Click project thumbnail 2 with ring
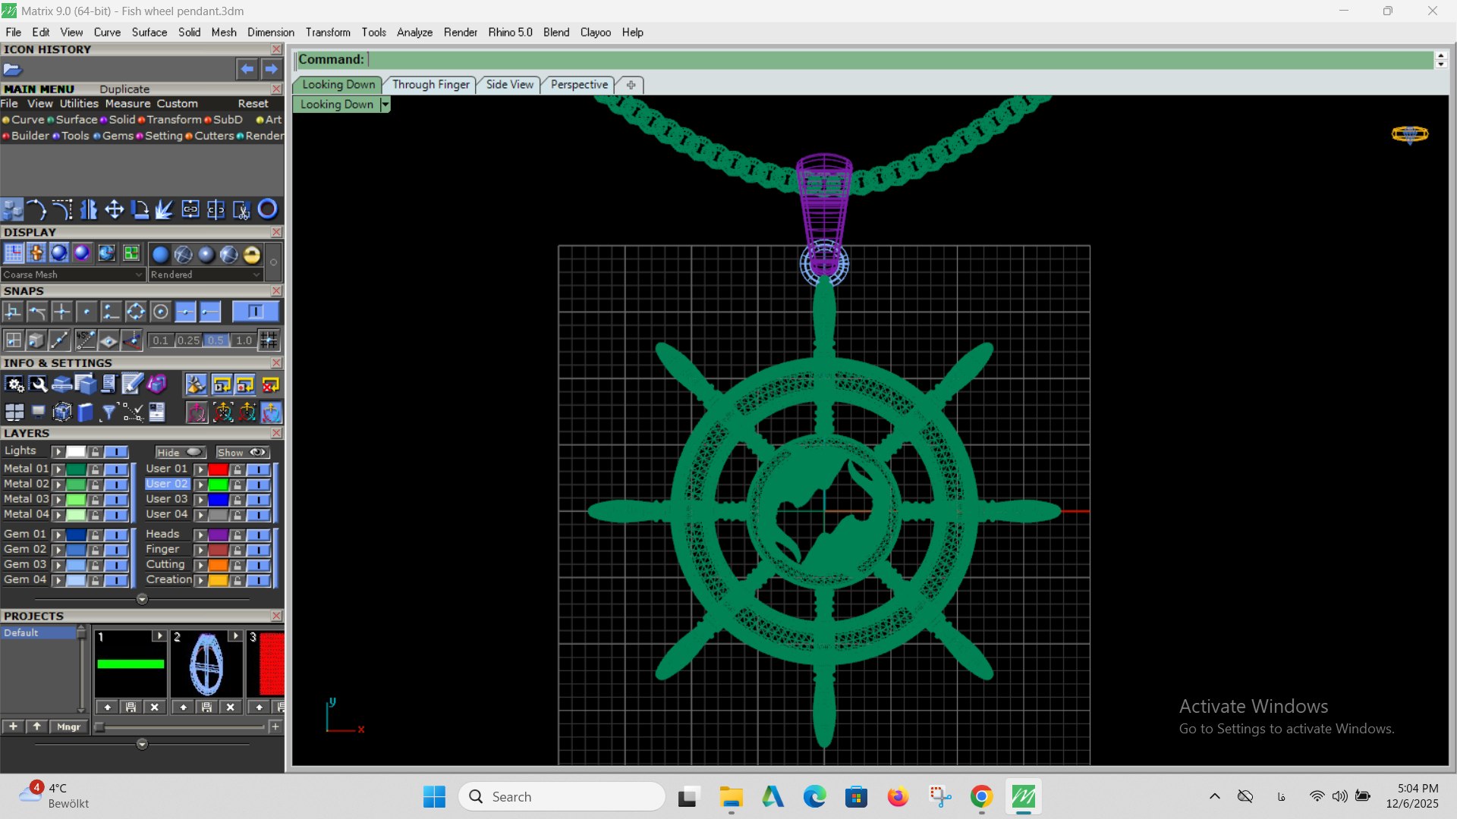The height and width of the screenshot is (819, 1457). (x=206, y=664)
